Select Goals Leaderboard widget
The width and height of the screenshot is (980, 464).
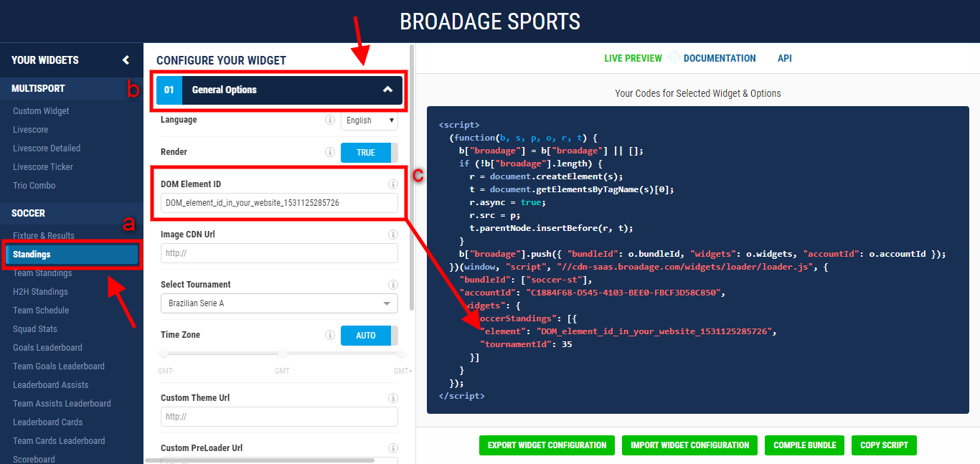(x=47, y=348)
